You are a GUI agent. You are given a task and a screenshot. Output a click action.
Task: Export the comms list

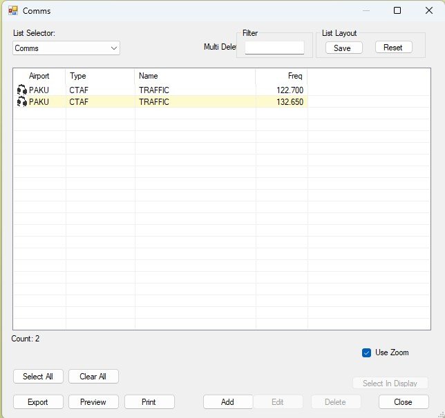click(x=38, y=402)
